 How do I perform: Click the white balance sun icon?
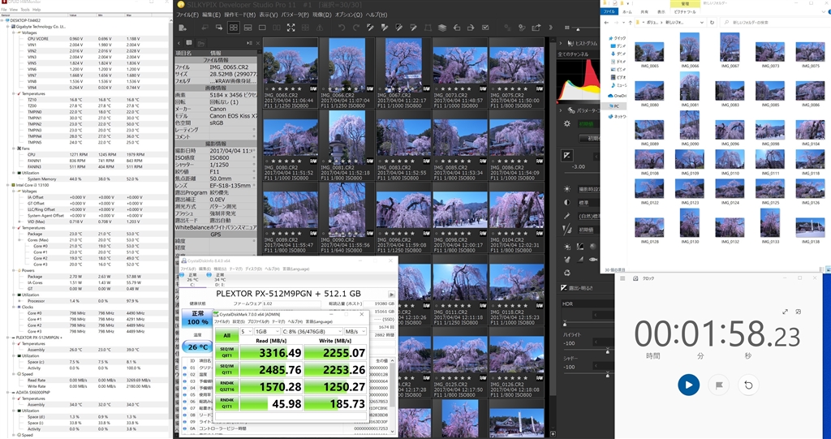(567, 189)
